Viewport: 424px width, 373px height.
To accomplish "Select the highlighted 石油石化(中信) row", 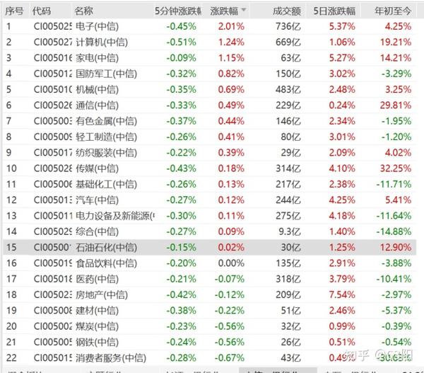I will tap(210, 247).
